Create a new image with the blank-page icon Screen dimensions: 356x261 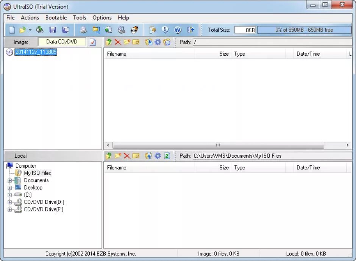12,30
